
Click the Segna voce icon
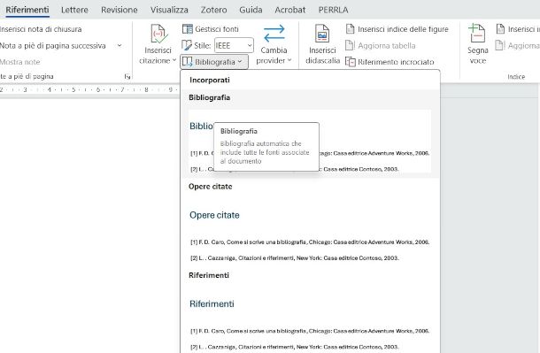pos(477,33)
